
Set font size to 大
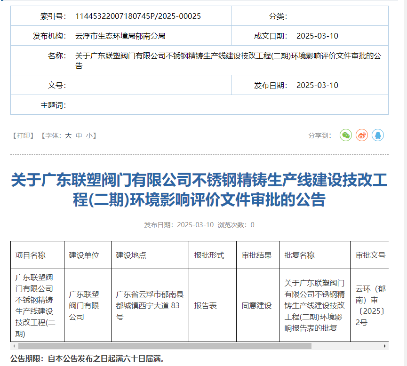[68, 135]
